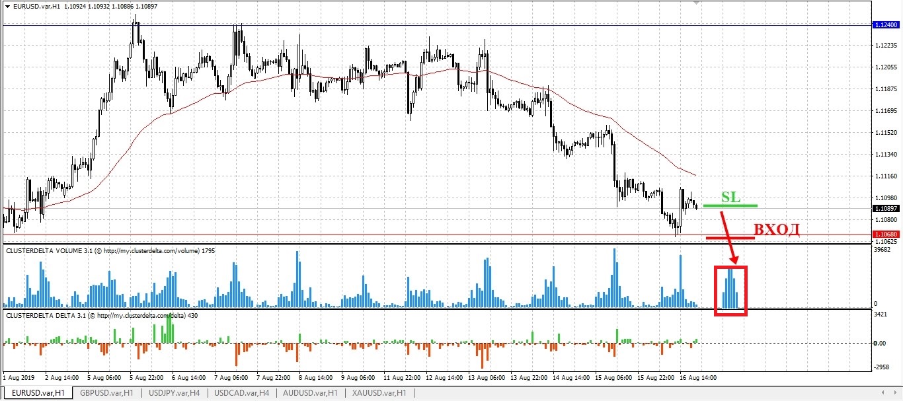Click the 3421 delta scale value
Screen dimensions: 903x401
click(x=881, y=315)
